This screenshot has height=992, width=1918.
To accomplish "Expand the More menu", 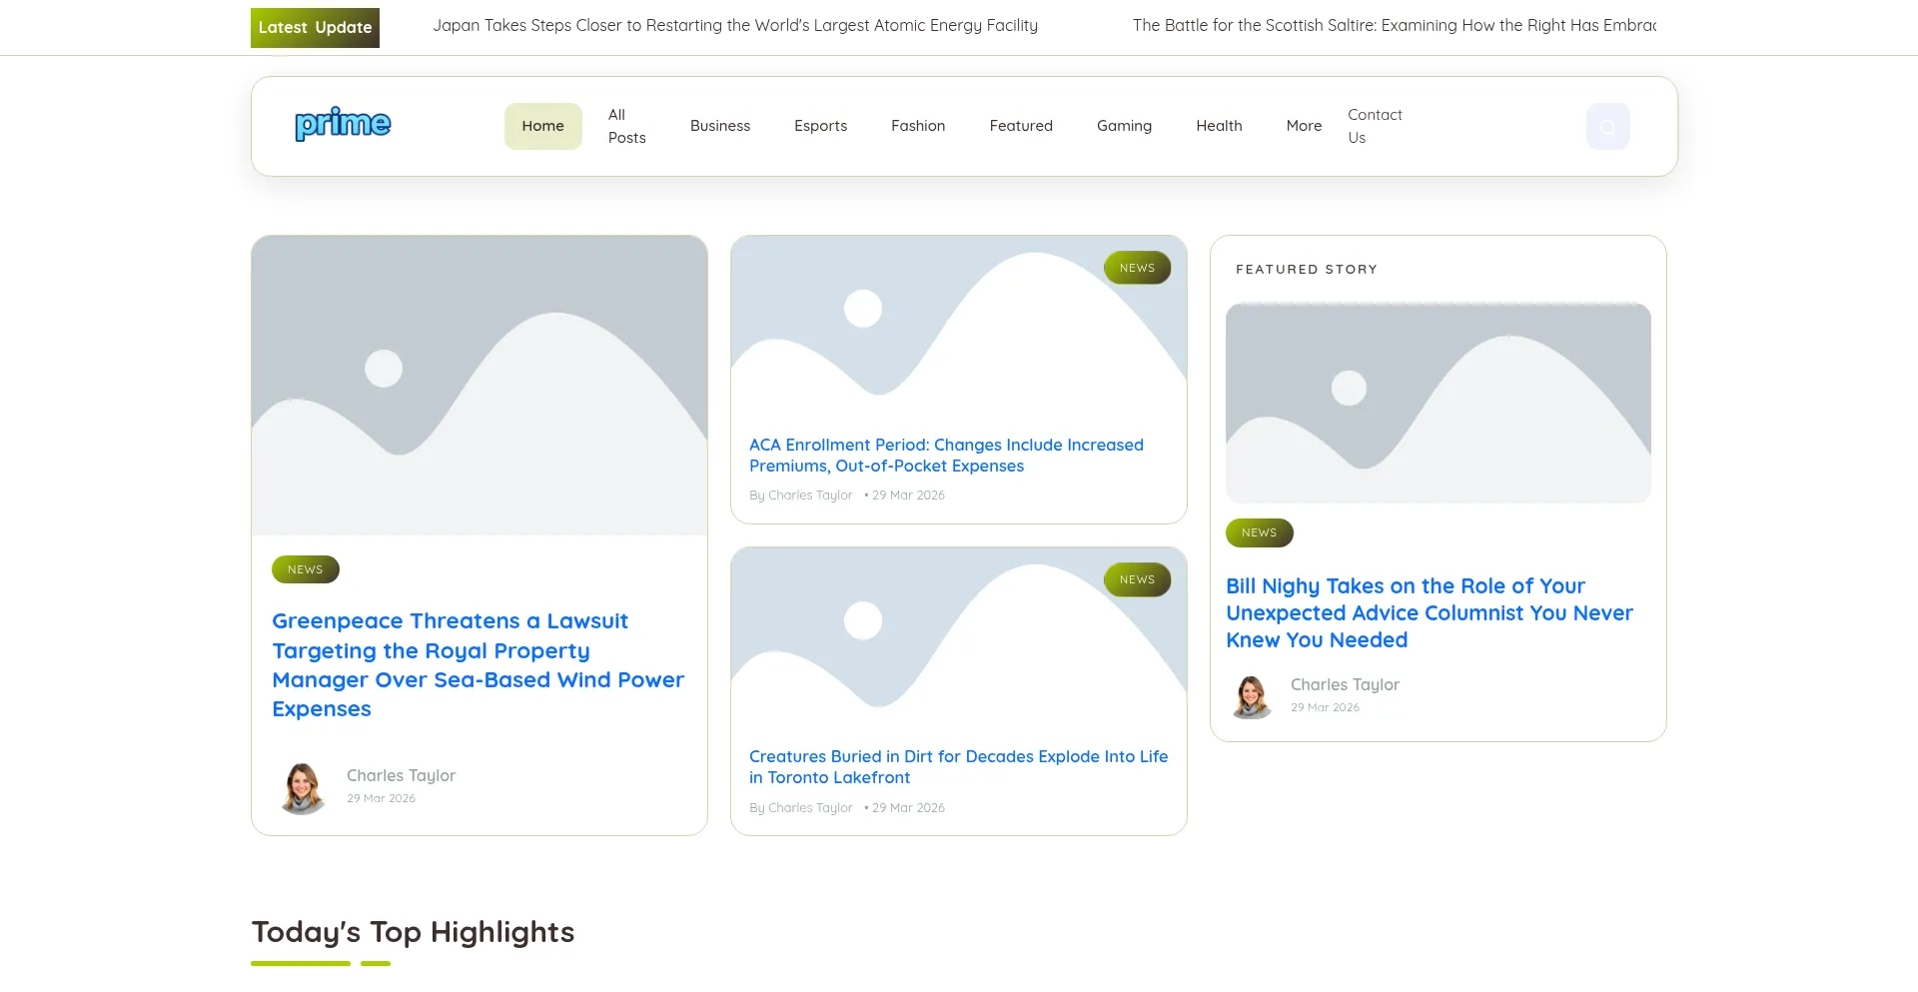I will click(1304, 126).
